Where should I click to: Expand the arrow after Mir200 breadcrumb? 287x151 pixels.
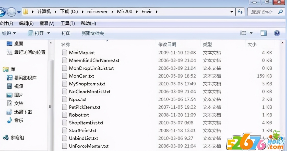(x=137, y=12)
